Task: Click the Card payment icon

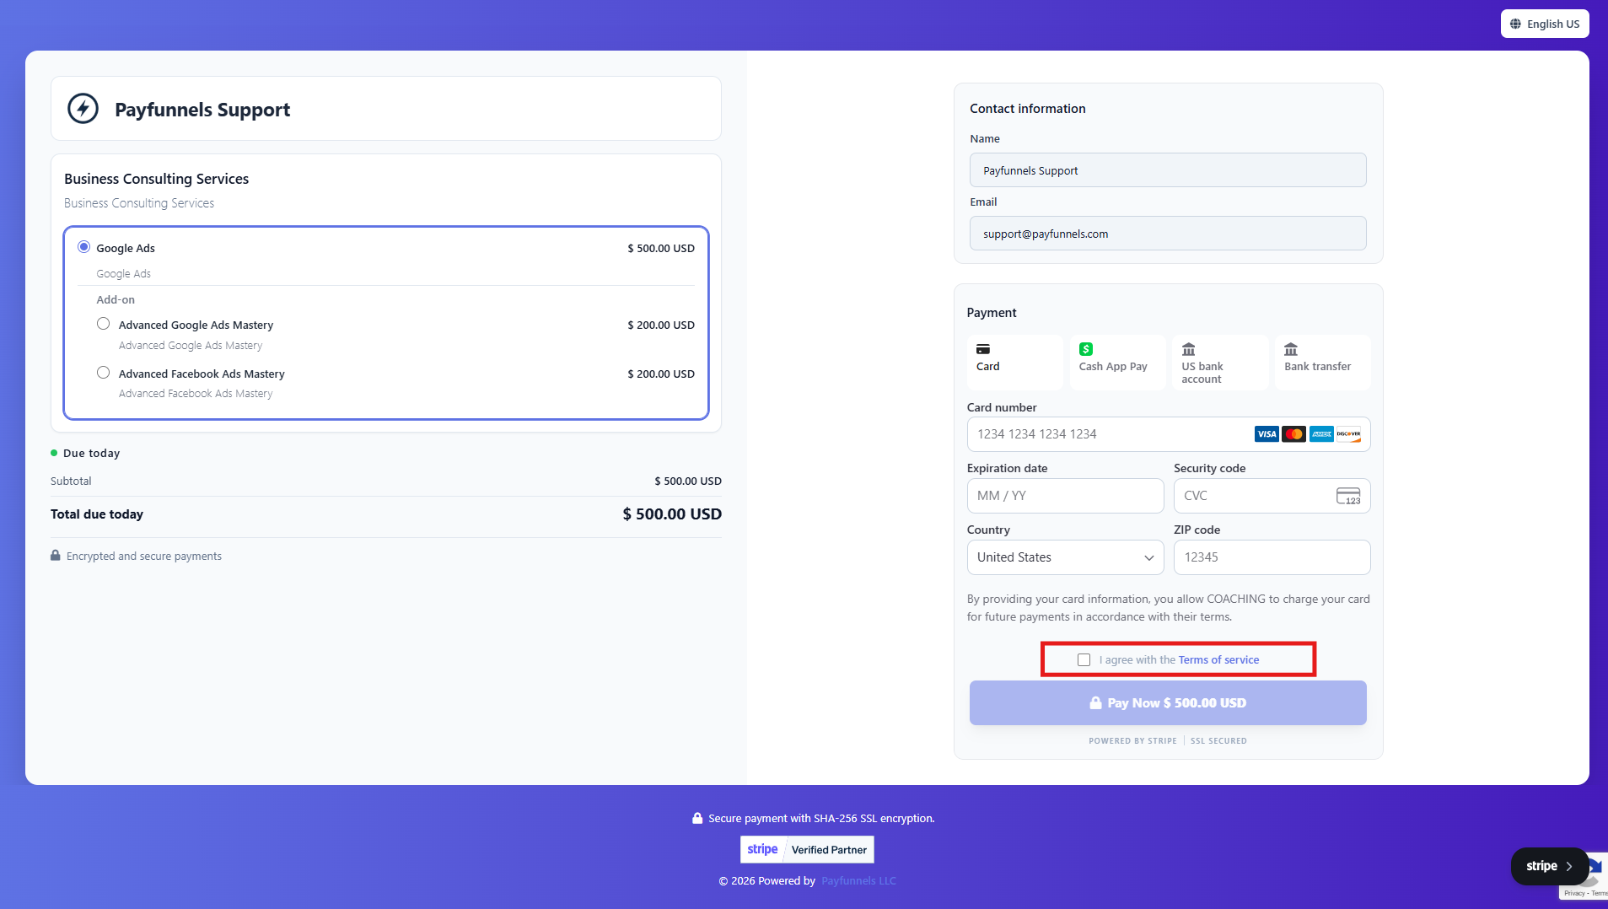Action: pyautogui.click(x=983, y=349)
